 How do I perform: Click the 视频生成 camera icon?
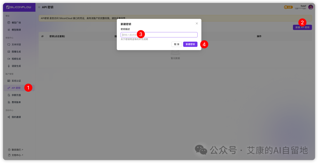[9, 59]
